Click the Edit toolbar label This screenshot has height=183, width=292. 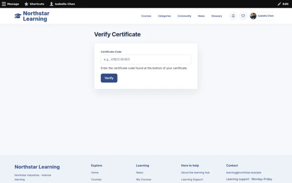pyautogui.click(x=285, y=4)
